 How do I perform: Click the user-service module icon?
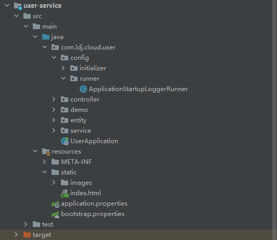click(x=18, y=6)
